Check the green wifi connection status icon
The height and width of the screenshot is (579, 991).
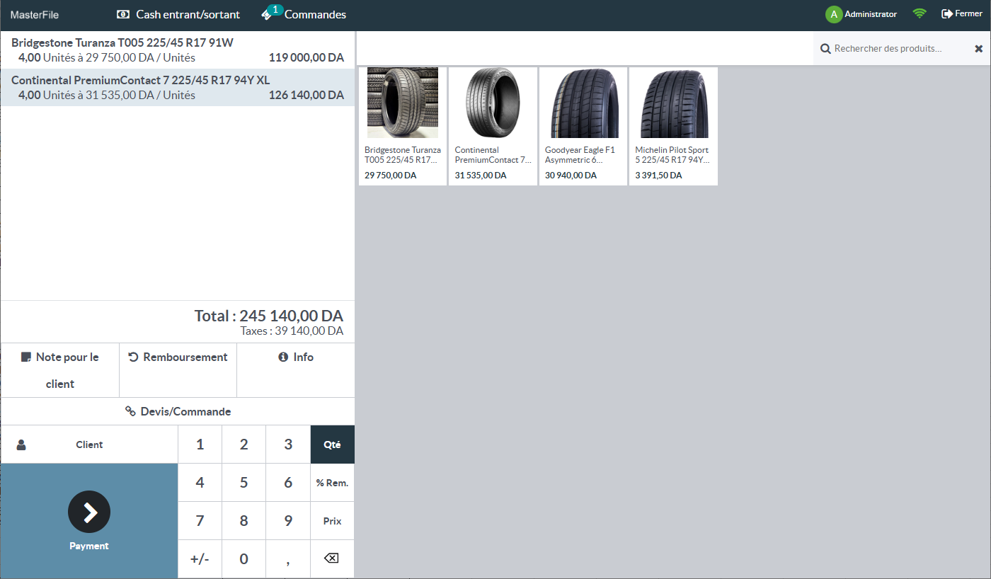click(x=920, y=13)
